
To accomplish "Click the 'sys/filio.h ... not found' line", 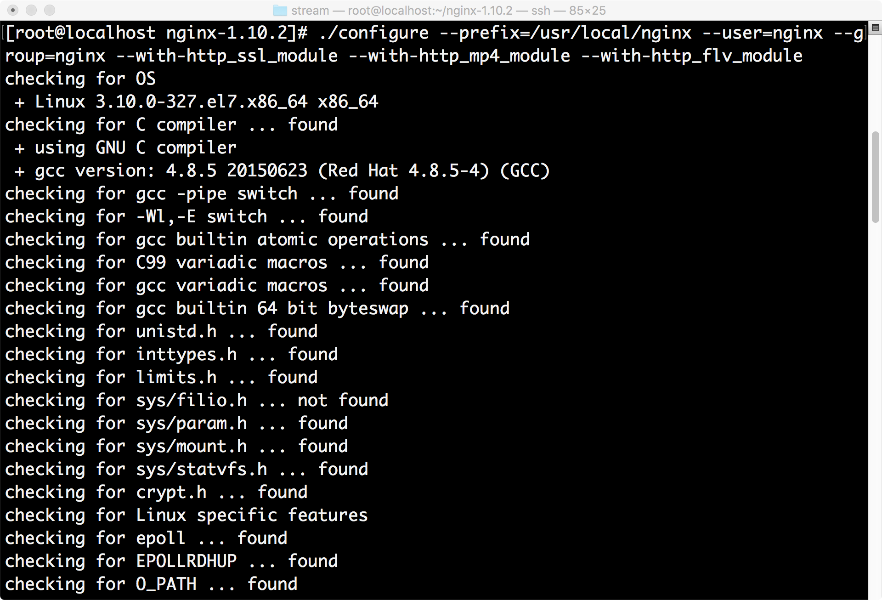I will pos(197,401).
